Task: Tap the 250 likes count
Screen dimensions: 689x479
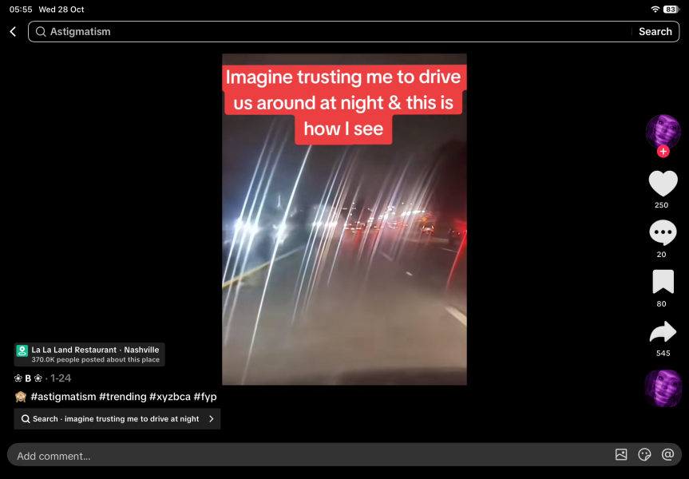Action: tap(661, 205)
